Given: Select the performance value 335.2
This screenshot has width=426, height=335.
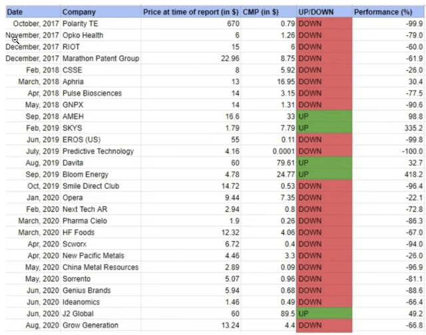Looking at the screenshot, I should click(x=413, y=128).
